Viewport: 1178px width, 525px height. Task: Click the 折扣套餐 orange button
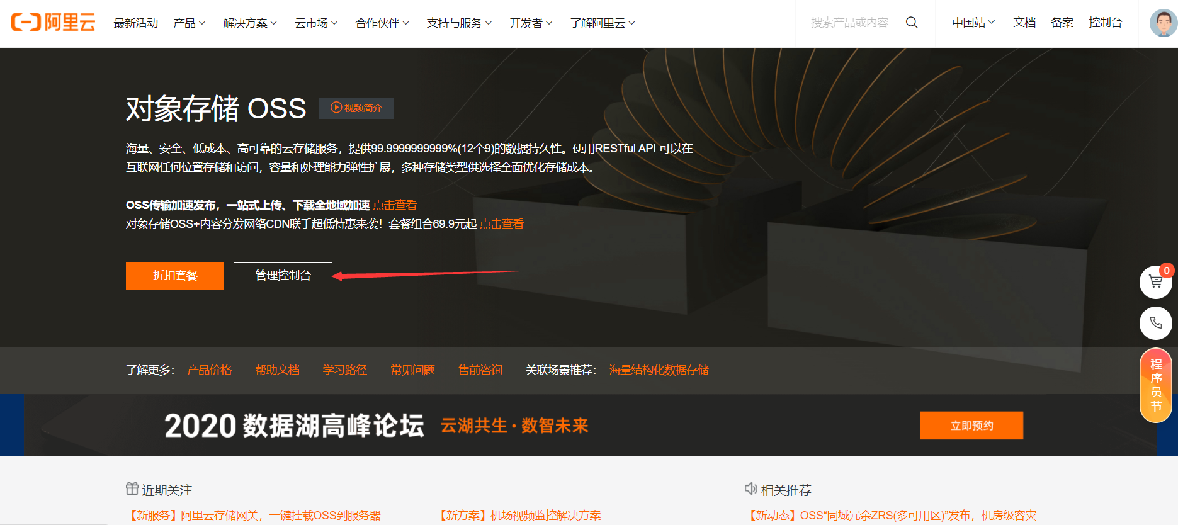click(x=175, y=276)
